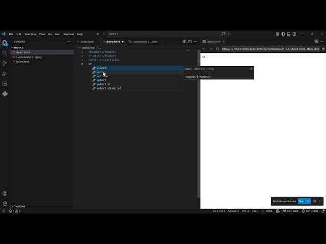This screenshot has width=326, height=244.
Task: Open the Selection menu
Action: (x=30, y=34)
